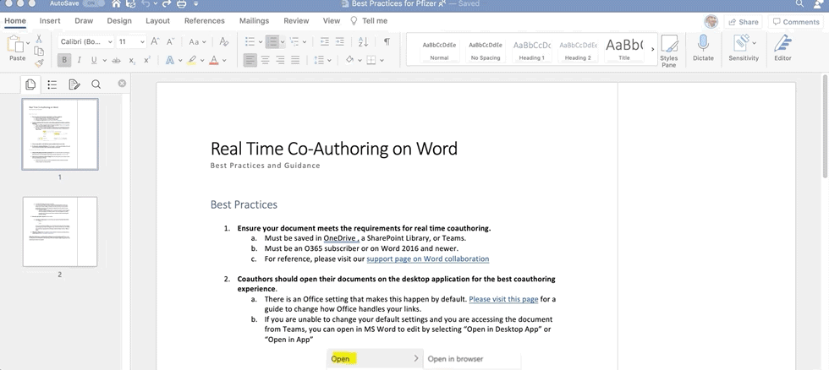Select the page 2 thumbnail
This screenshot has width=829, height=370.
pos(60,231)
